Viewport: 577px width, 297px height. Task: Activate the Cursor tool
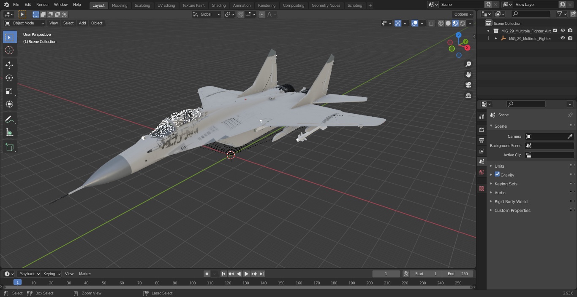point(9,50)
